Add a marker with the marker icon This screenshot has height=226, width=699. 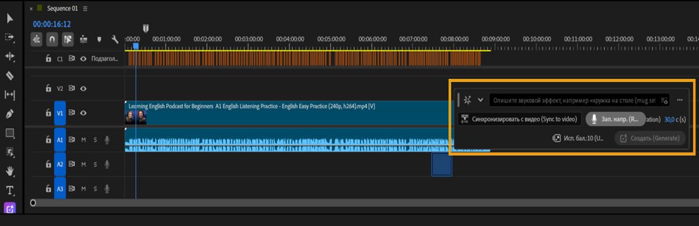click(x=99, y=40)
